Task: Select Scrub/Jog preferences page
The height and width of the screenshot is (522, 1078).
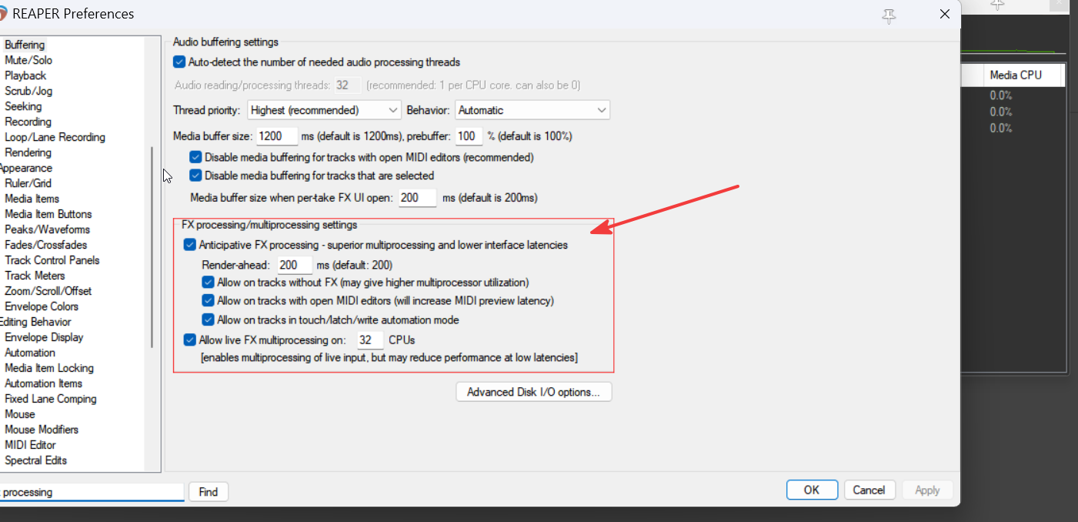Action: coord(28,91)
